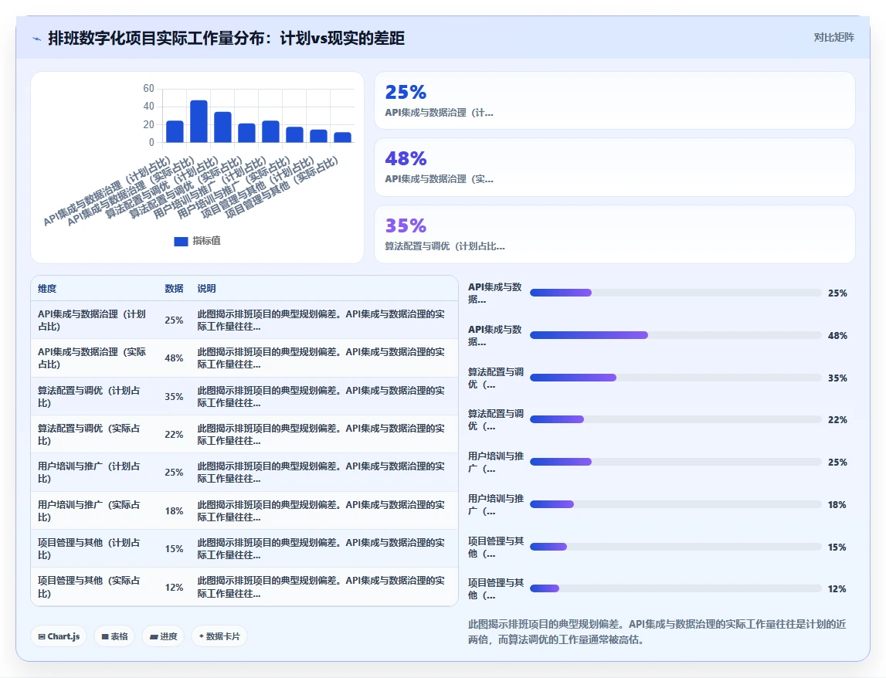The width and height of the screenshot is (886, 678).
Task: Click the chart bar for 算法配置与调优 计划占比
Action: [222, 127]
